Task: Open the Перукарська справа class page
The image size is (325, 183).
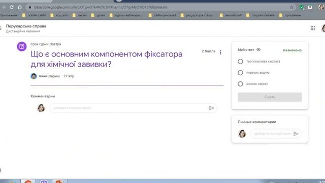Action: [26, 26]
